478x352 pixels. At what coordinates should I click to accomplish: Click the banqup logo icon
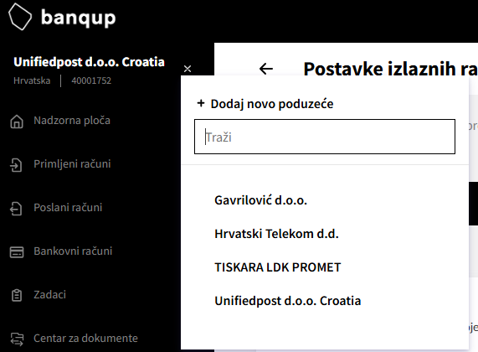pos(20,17)
